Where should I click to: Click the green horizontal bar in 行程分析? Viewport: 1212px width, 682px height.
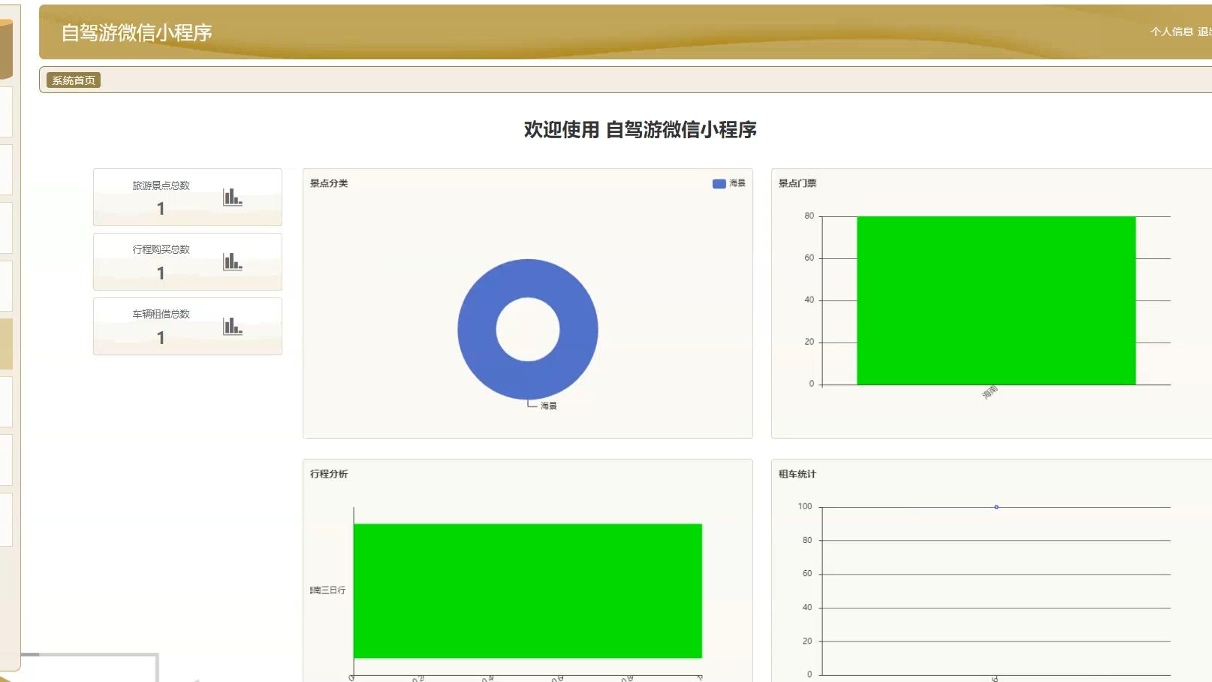tap(527, 591)
